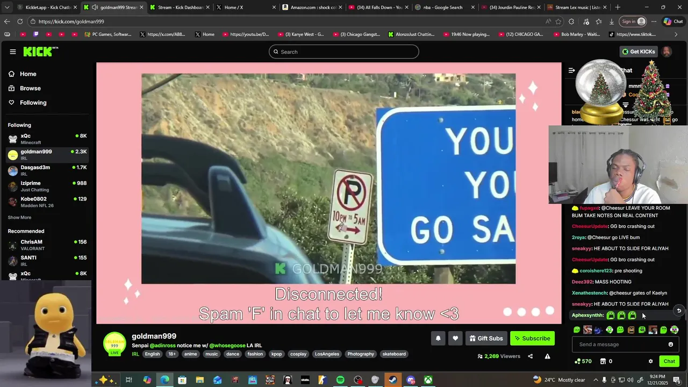Screen dimensions: 688x387
Task: Collapse chat panel arrow icon
Action: click(572, 70)
